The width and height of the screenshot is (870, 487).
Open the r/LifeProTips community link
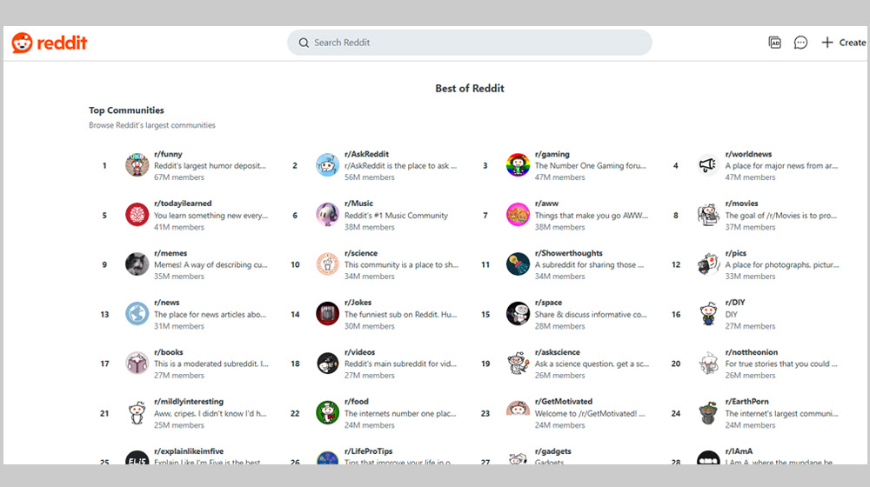pyautogui.click(x=368, y=451)
